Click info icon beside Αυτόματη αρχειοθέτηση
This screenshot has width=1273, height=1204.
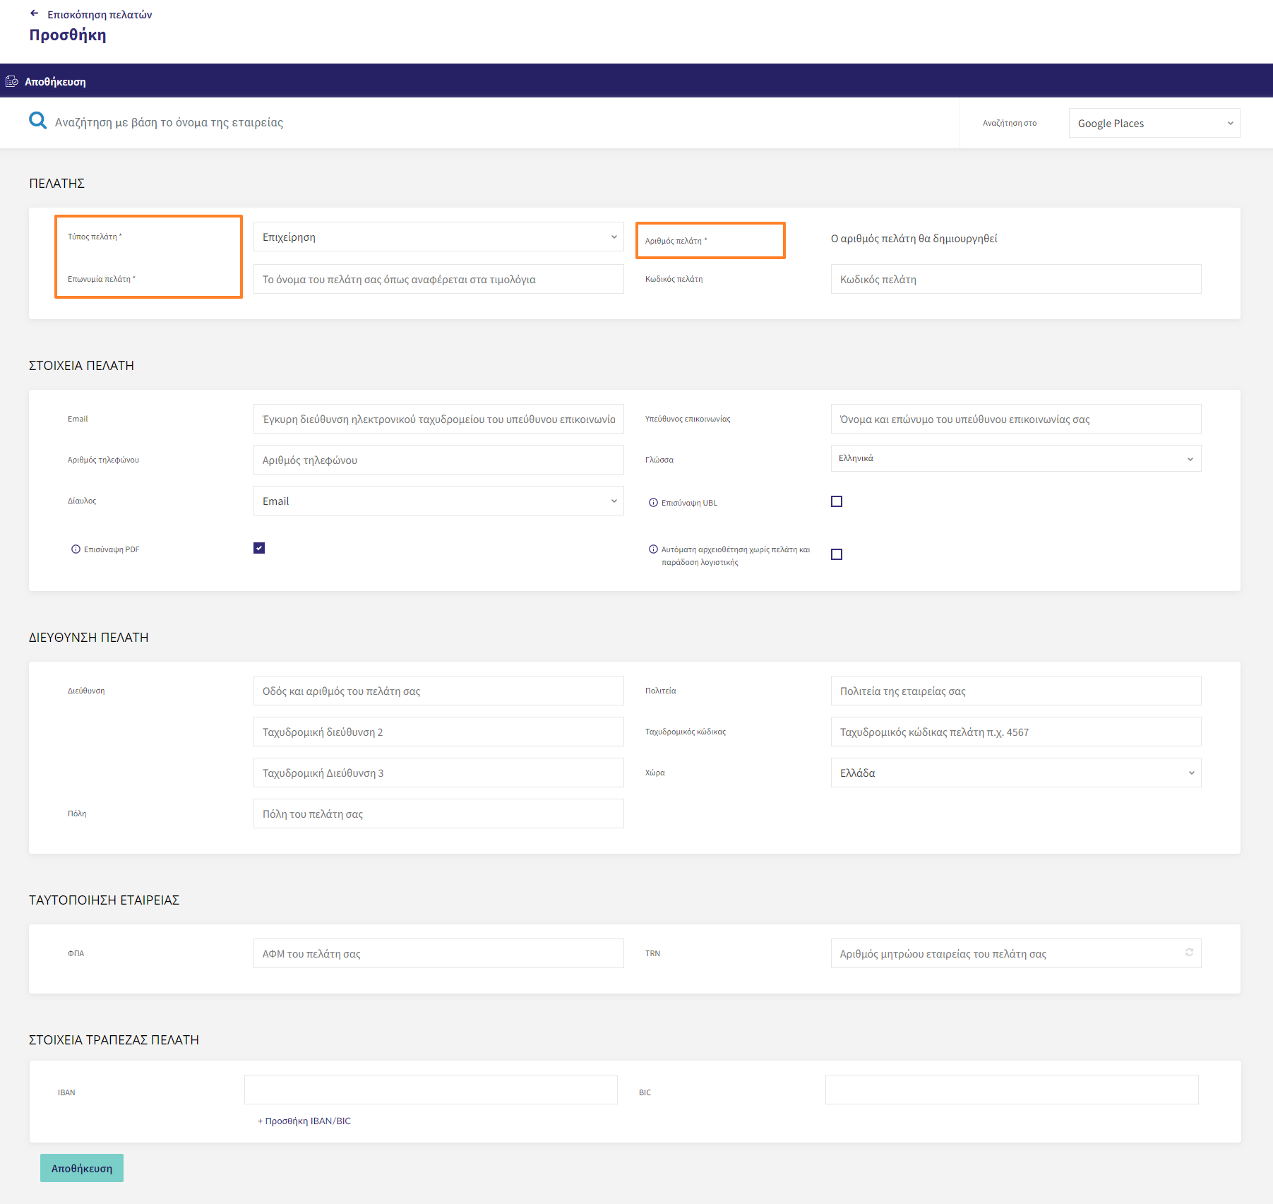(653, 549)
